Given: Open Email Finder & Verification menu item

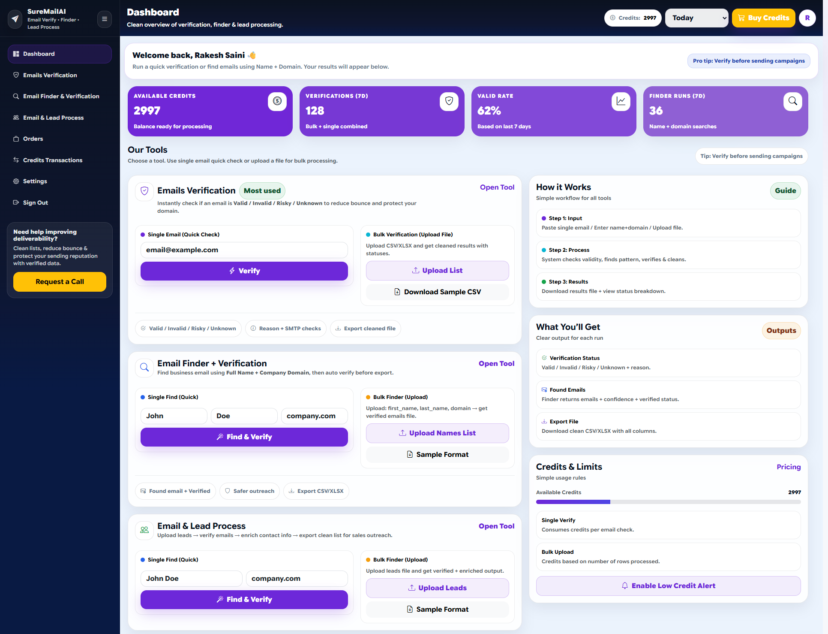Looking at the screenshot, I should click(60, 97).
